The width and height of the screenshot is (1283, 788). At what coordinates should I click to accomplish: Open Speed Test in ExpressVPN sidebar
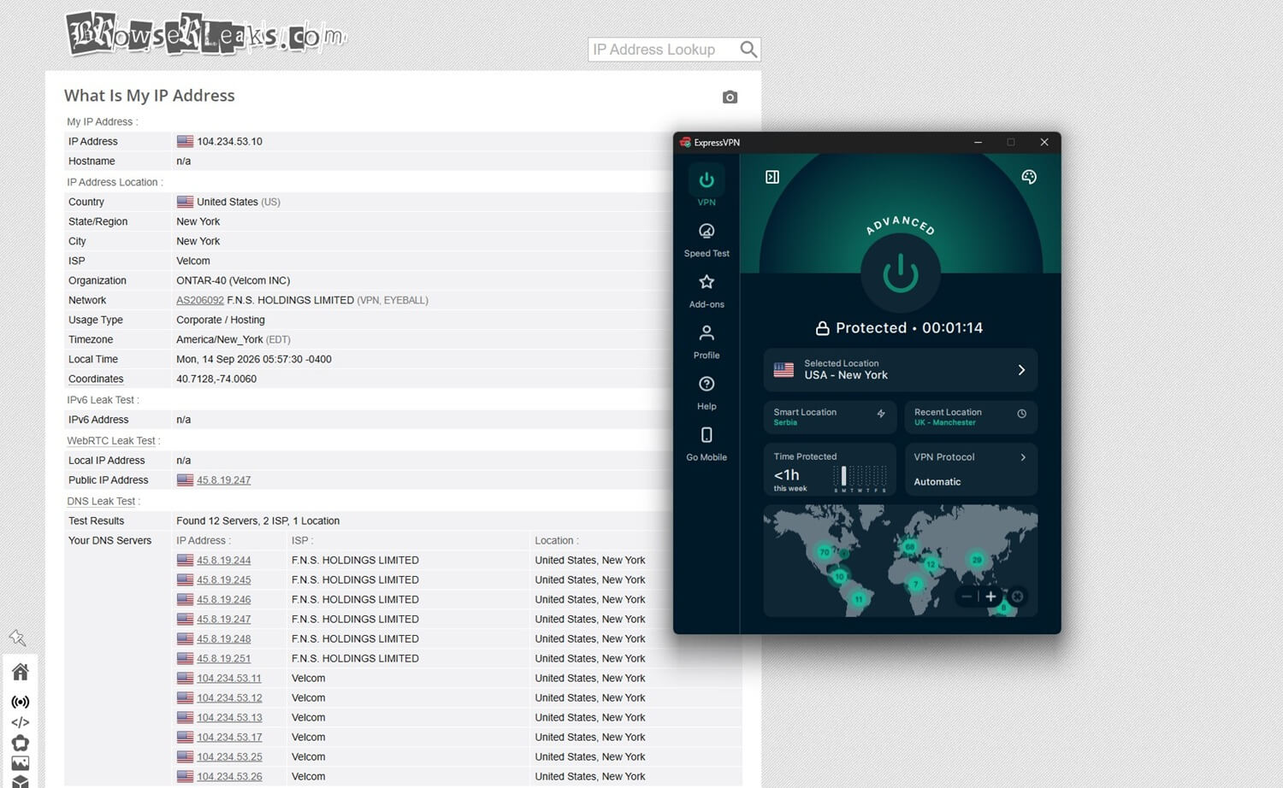(x=707, y=239)
